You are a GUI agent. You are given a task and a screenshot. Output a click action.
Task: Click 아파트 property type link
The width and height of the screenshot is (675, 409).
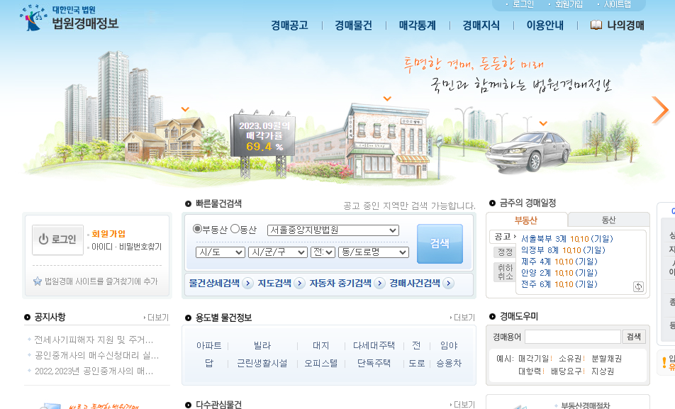[208, 345]
